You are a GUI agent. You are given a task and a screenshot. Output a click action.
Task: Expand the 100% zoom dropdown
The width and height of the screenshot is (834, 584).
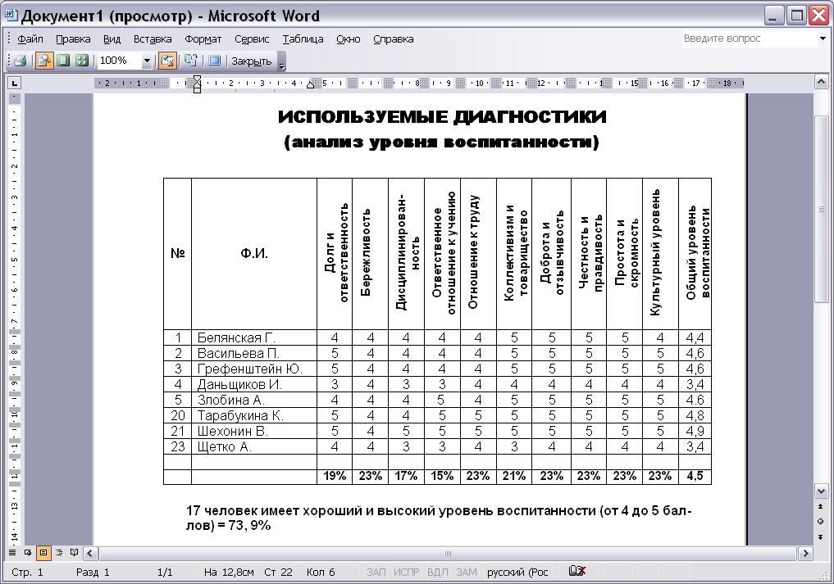[x=147, y=61]
